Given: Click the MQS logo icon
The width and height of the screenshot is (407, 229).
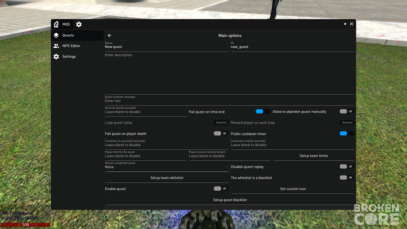Looking at the screenshot, I should [x=56, y=24].
